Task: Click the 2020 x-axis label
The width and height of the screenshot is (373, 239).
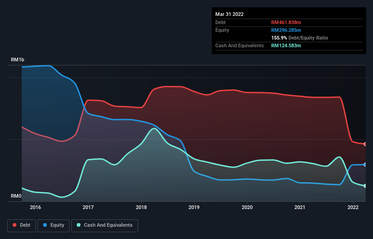Action: (247, 207)
